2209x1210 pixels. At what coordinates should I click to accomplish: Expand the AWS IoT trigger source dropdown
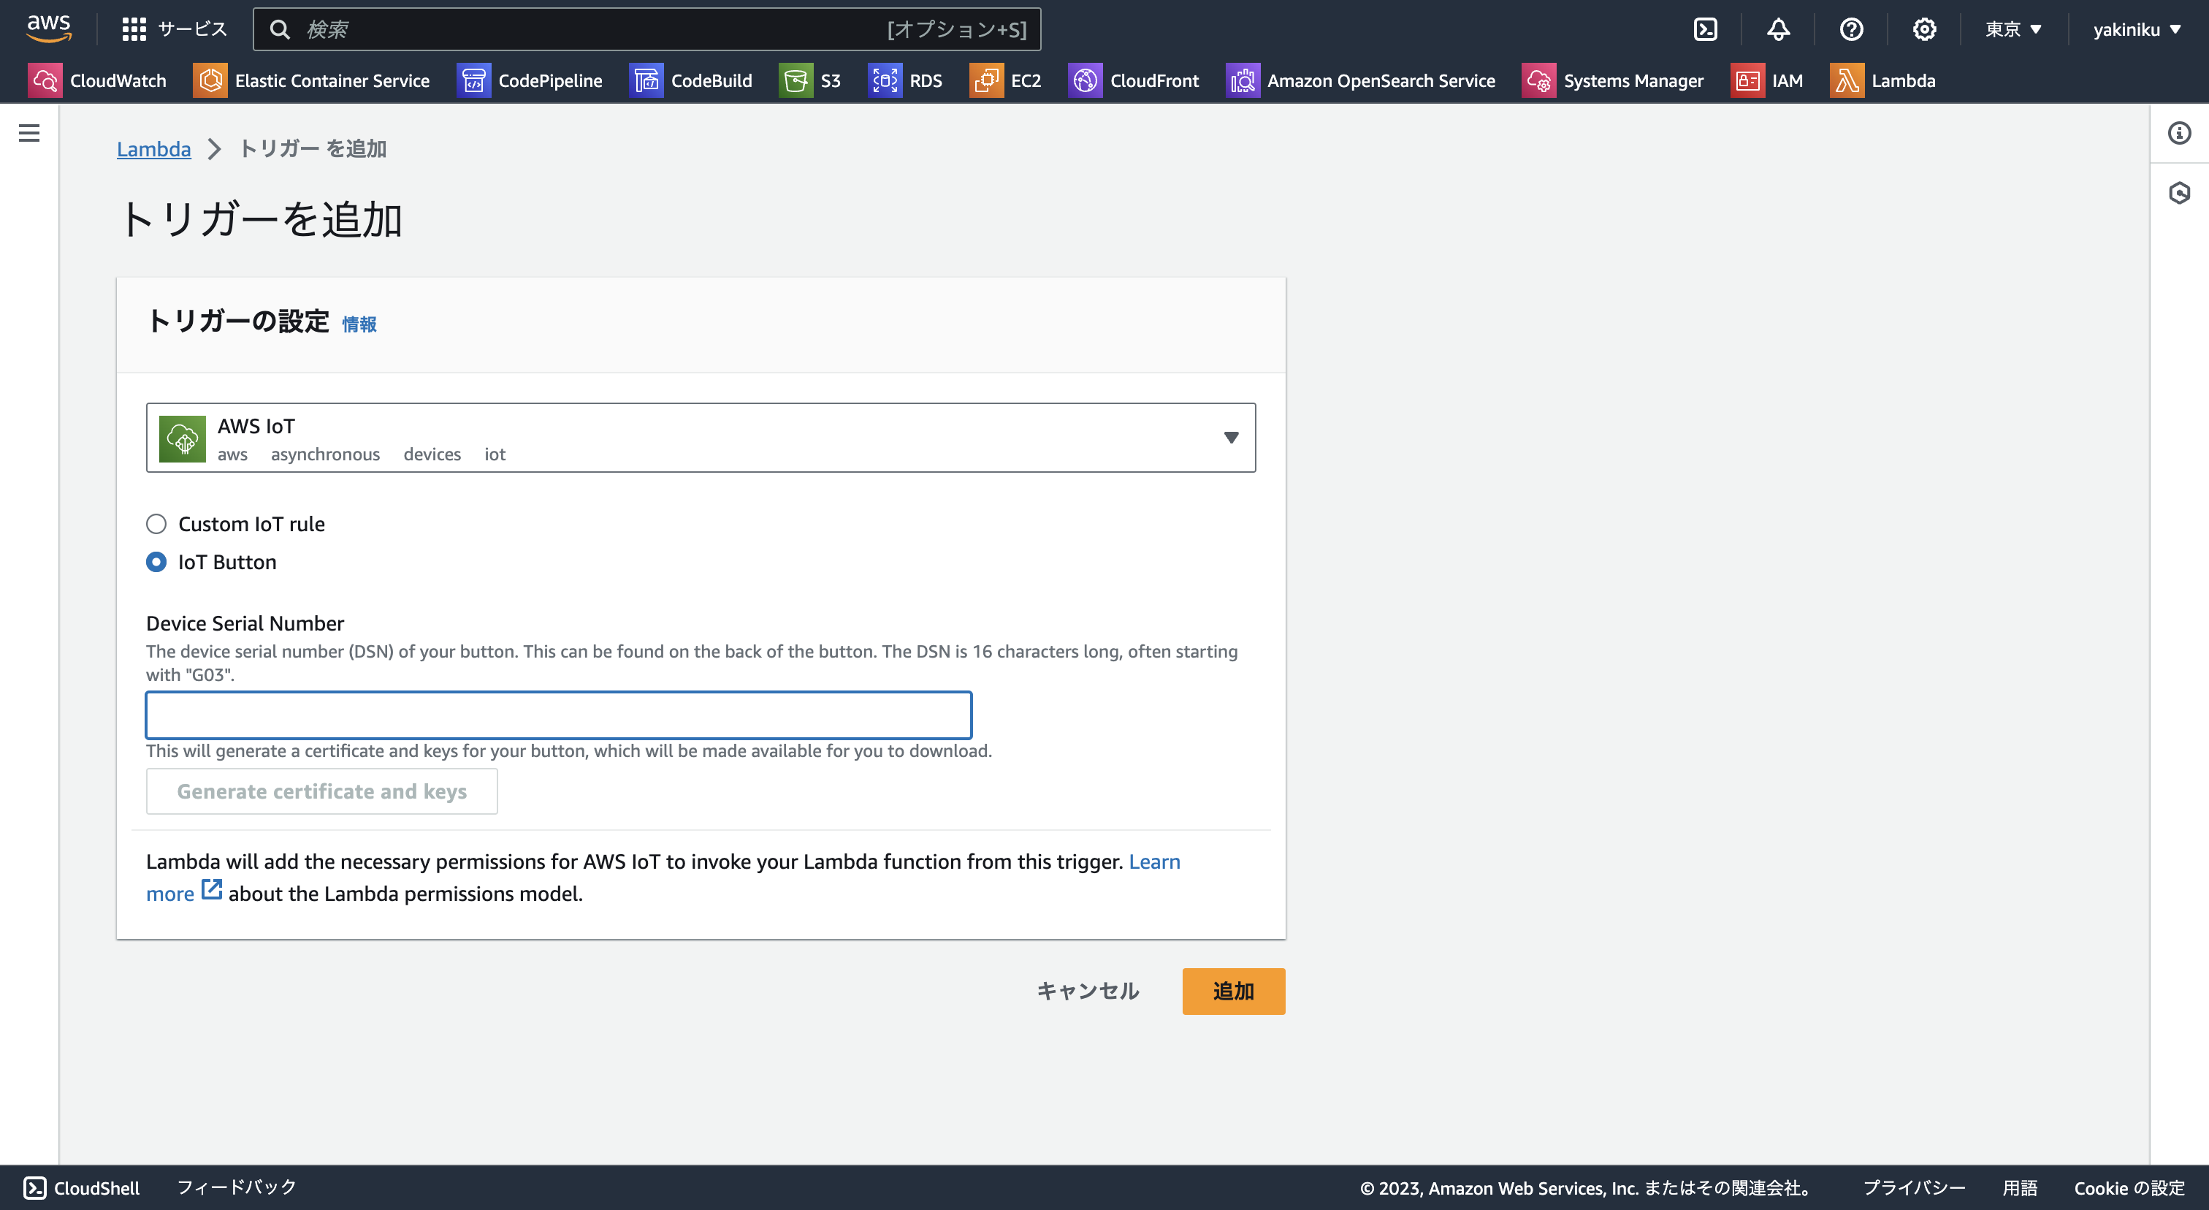701,438
